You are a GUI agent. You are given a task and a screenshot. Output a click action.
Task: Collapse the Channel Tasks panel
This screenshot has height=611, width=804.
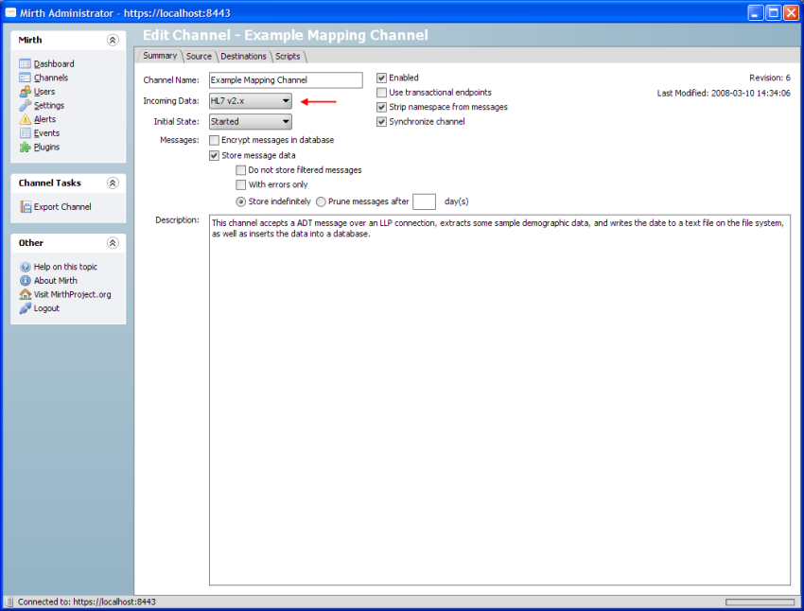[x=114, y=183]
